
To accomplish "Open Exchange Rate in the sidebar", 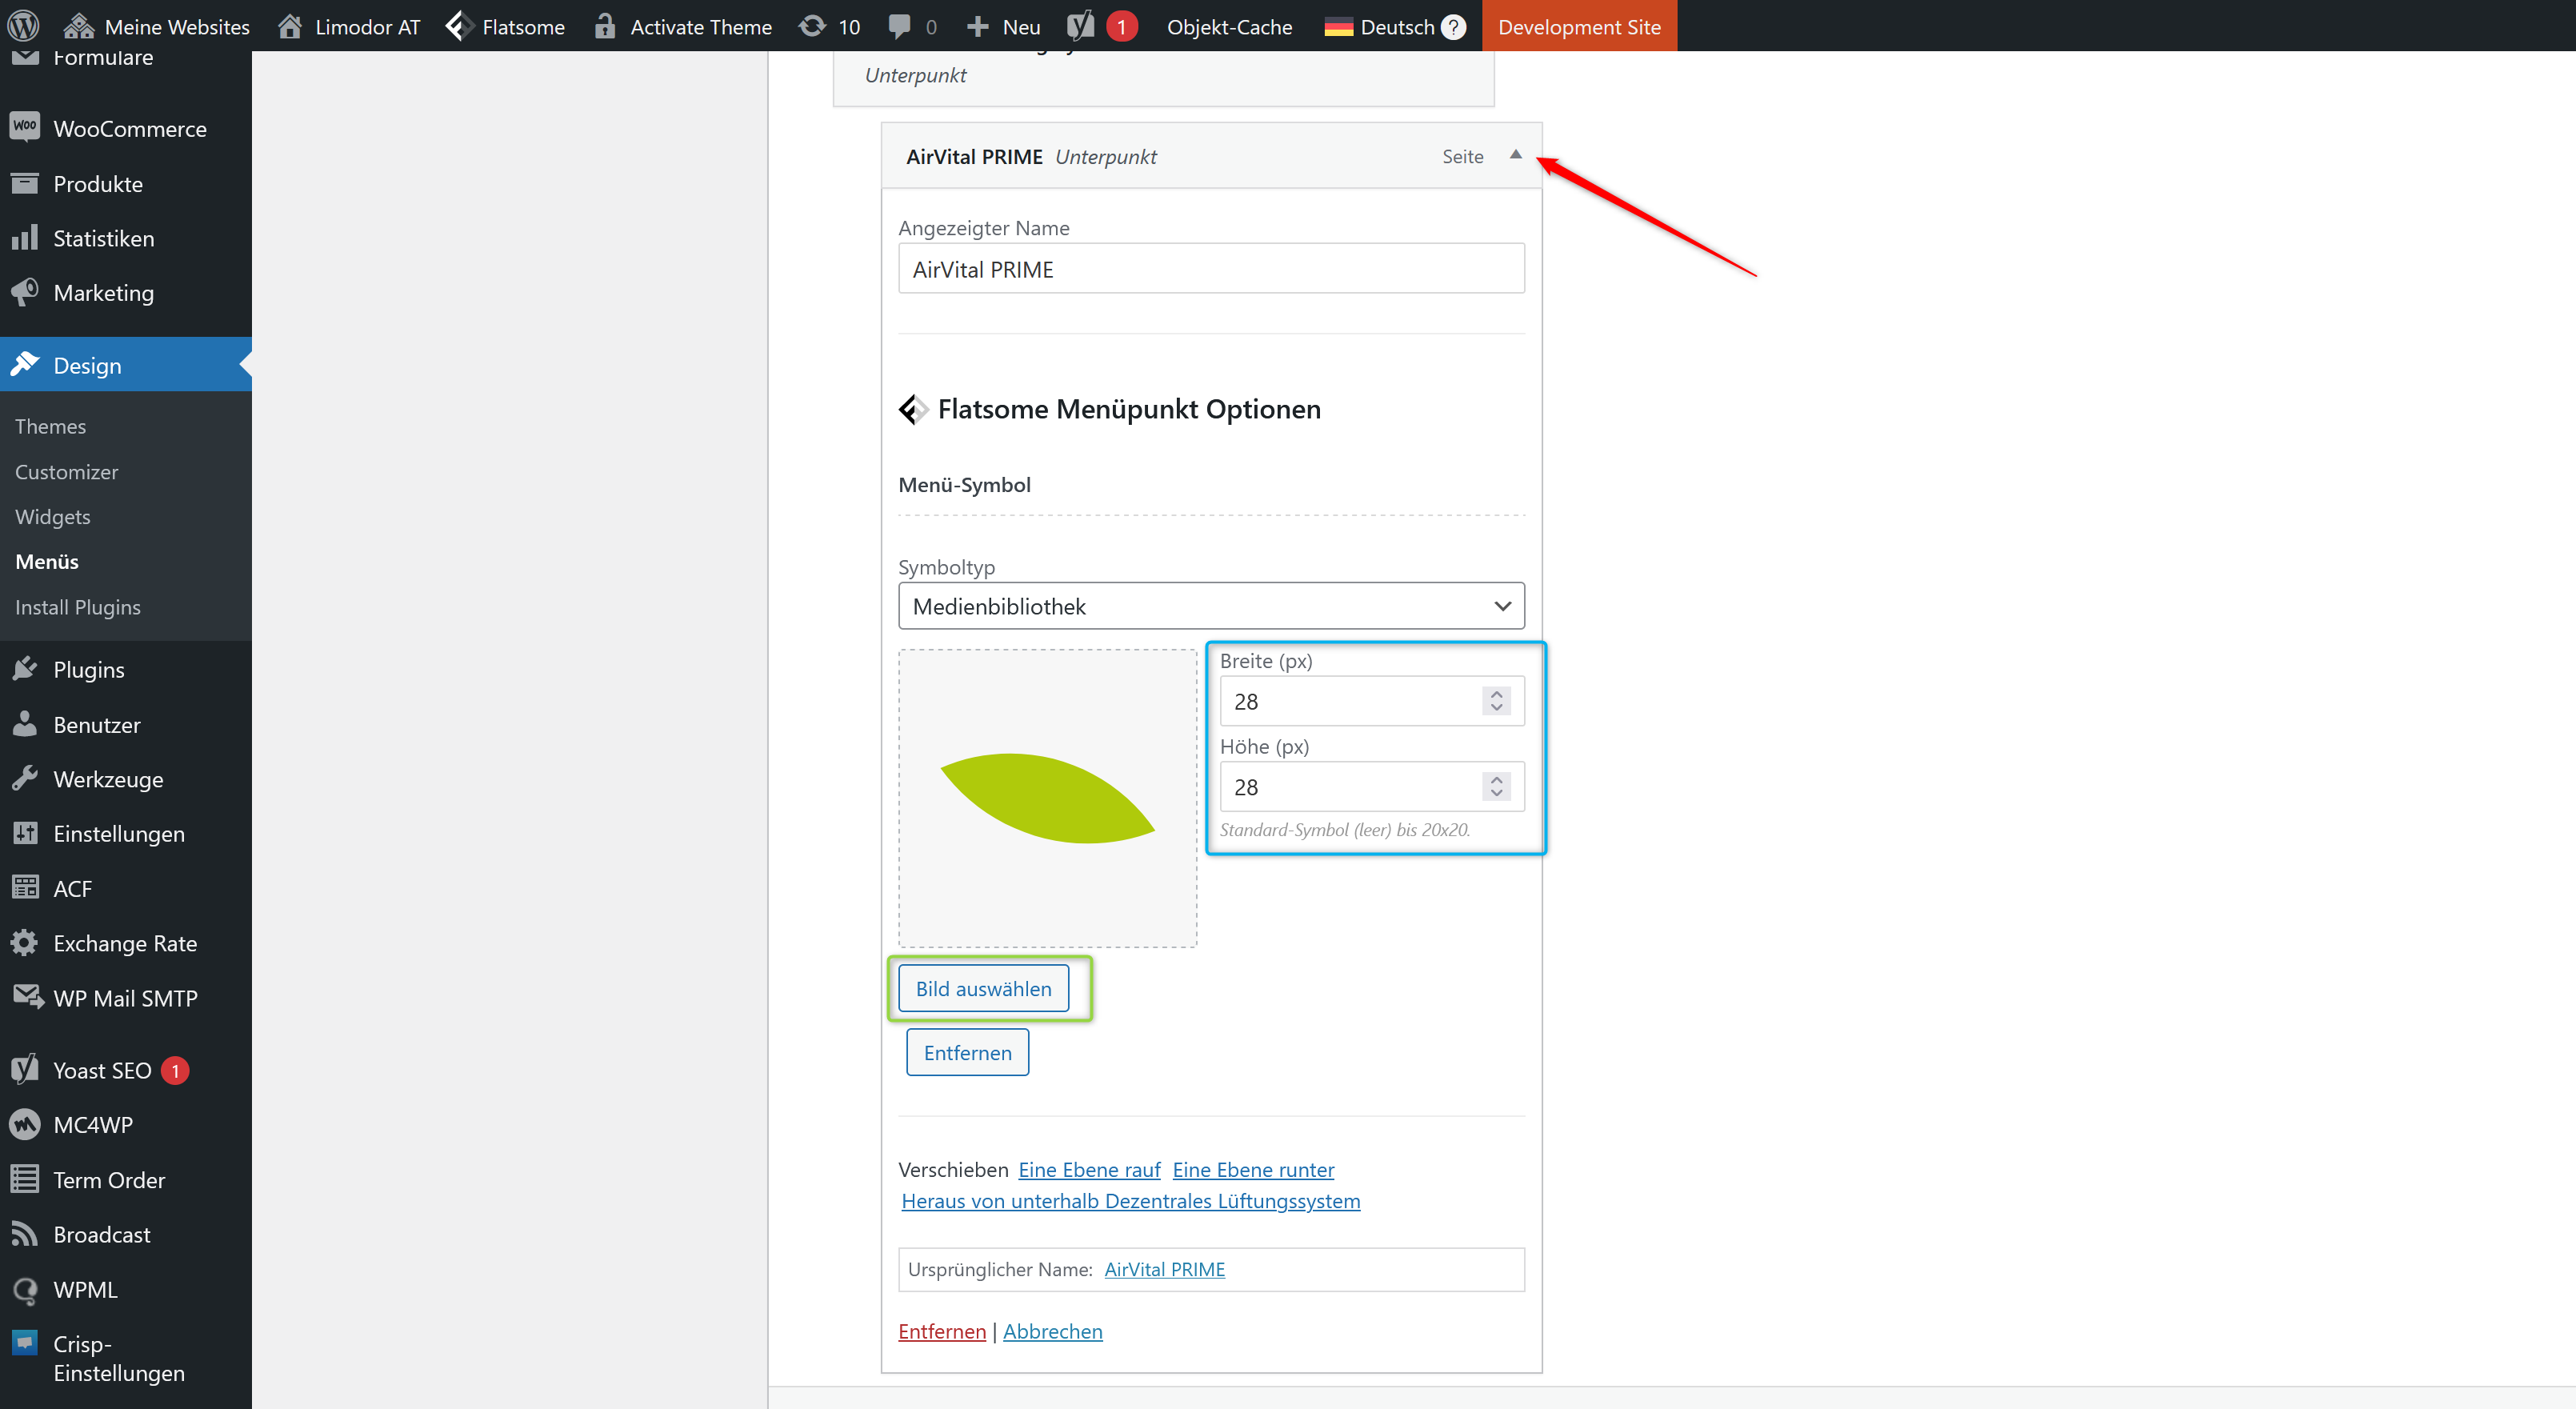I will tap(126, 943).
